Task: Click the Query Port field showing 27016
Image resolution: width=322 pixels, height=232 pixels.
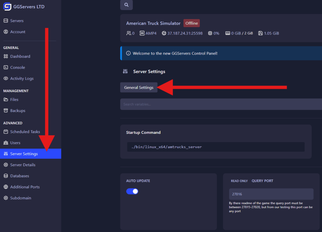Action: [271, 194]
